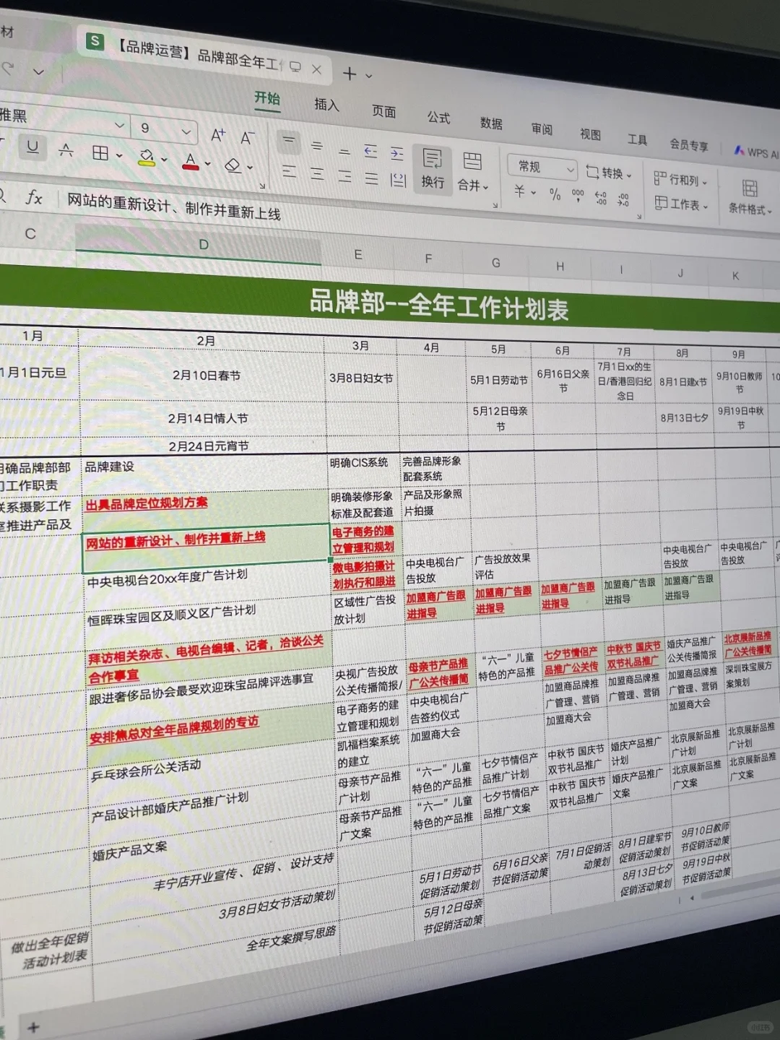Viewport: 780px width, 1040px height.
Task: Click the borders grid icon
Action: pyautogui.click(x=100, y=152)
